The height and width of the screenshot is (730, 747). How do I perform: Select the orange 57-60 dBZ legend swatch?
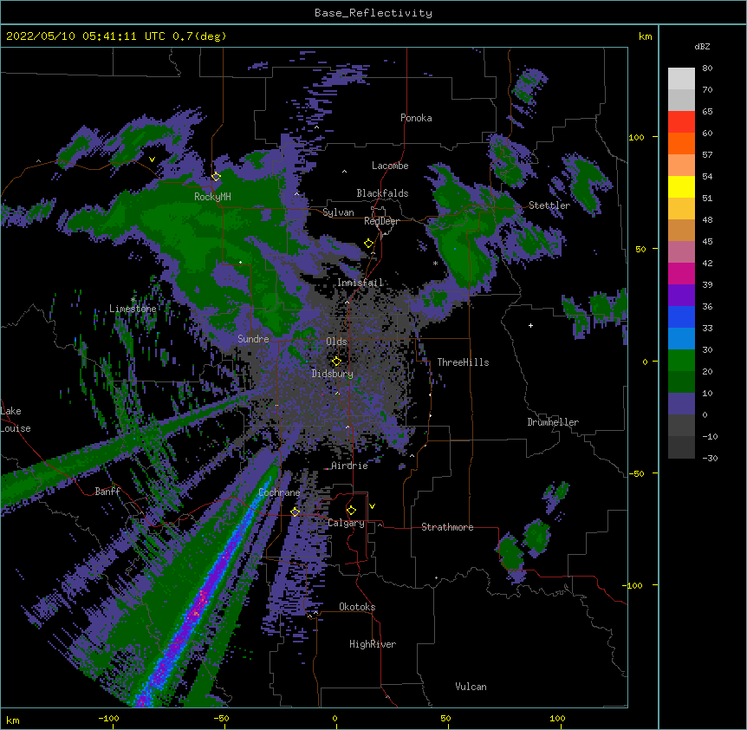[681, 143]
